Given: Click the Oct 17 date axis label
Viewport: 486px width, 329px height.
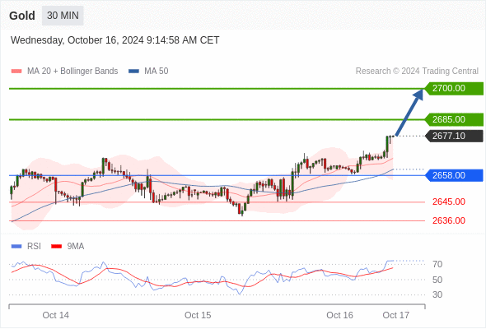Looking at the screenshot, I should (396, 315).
